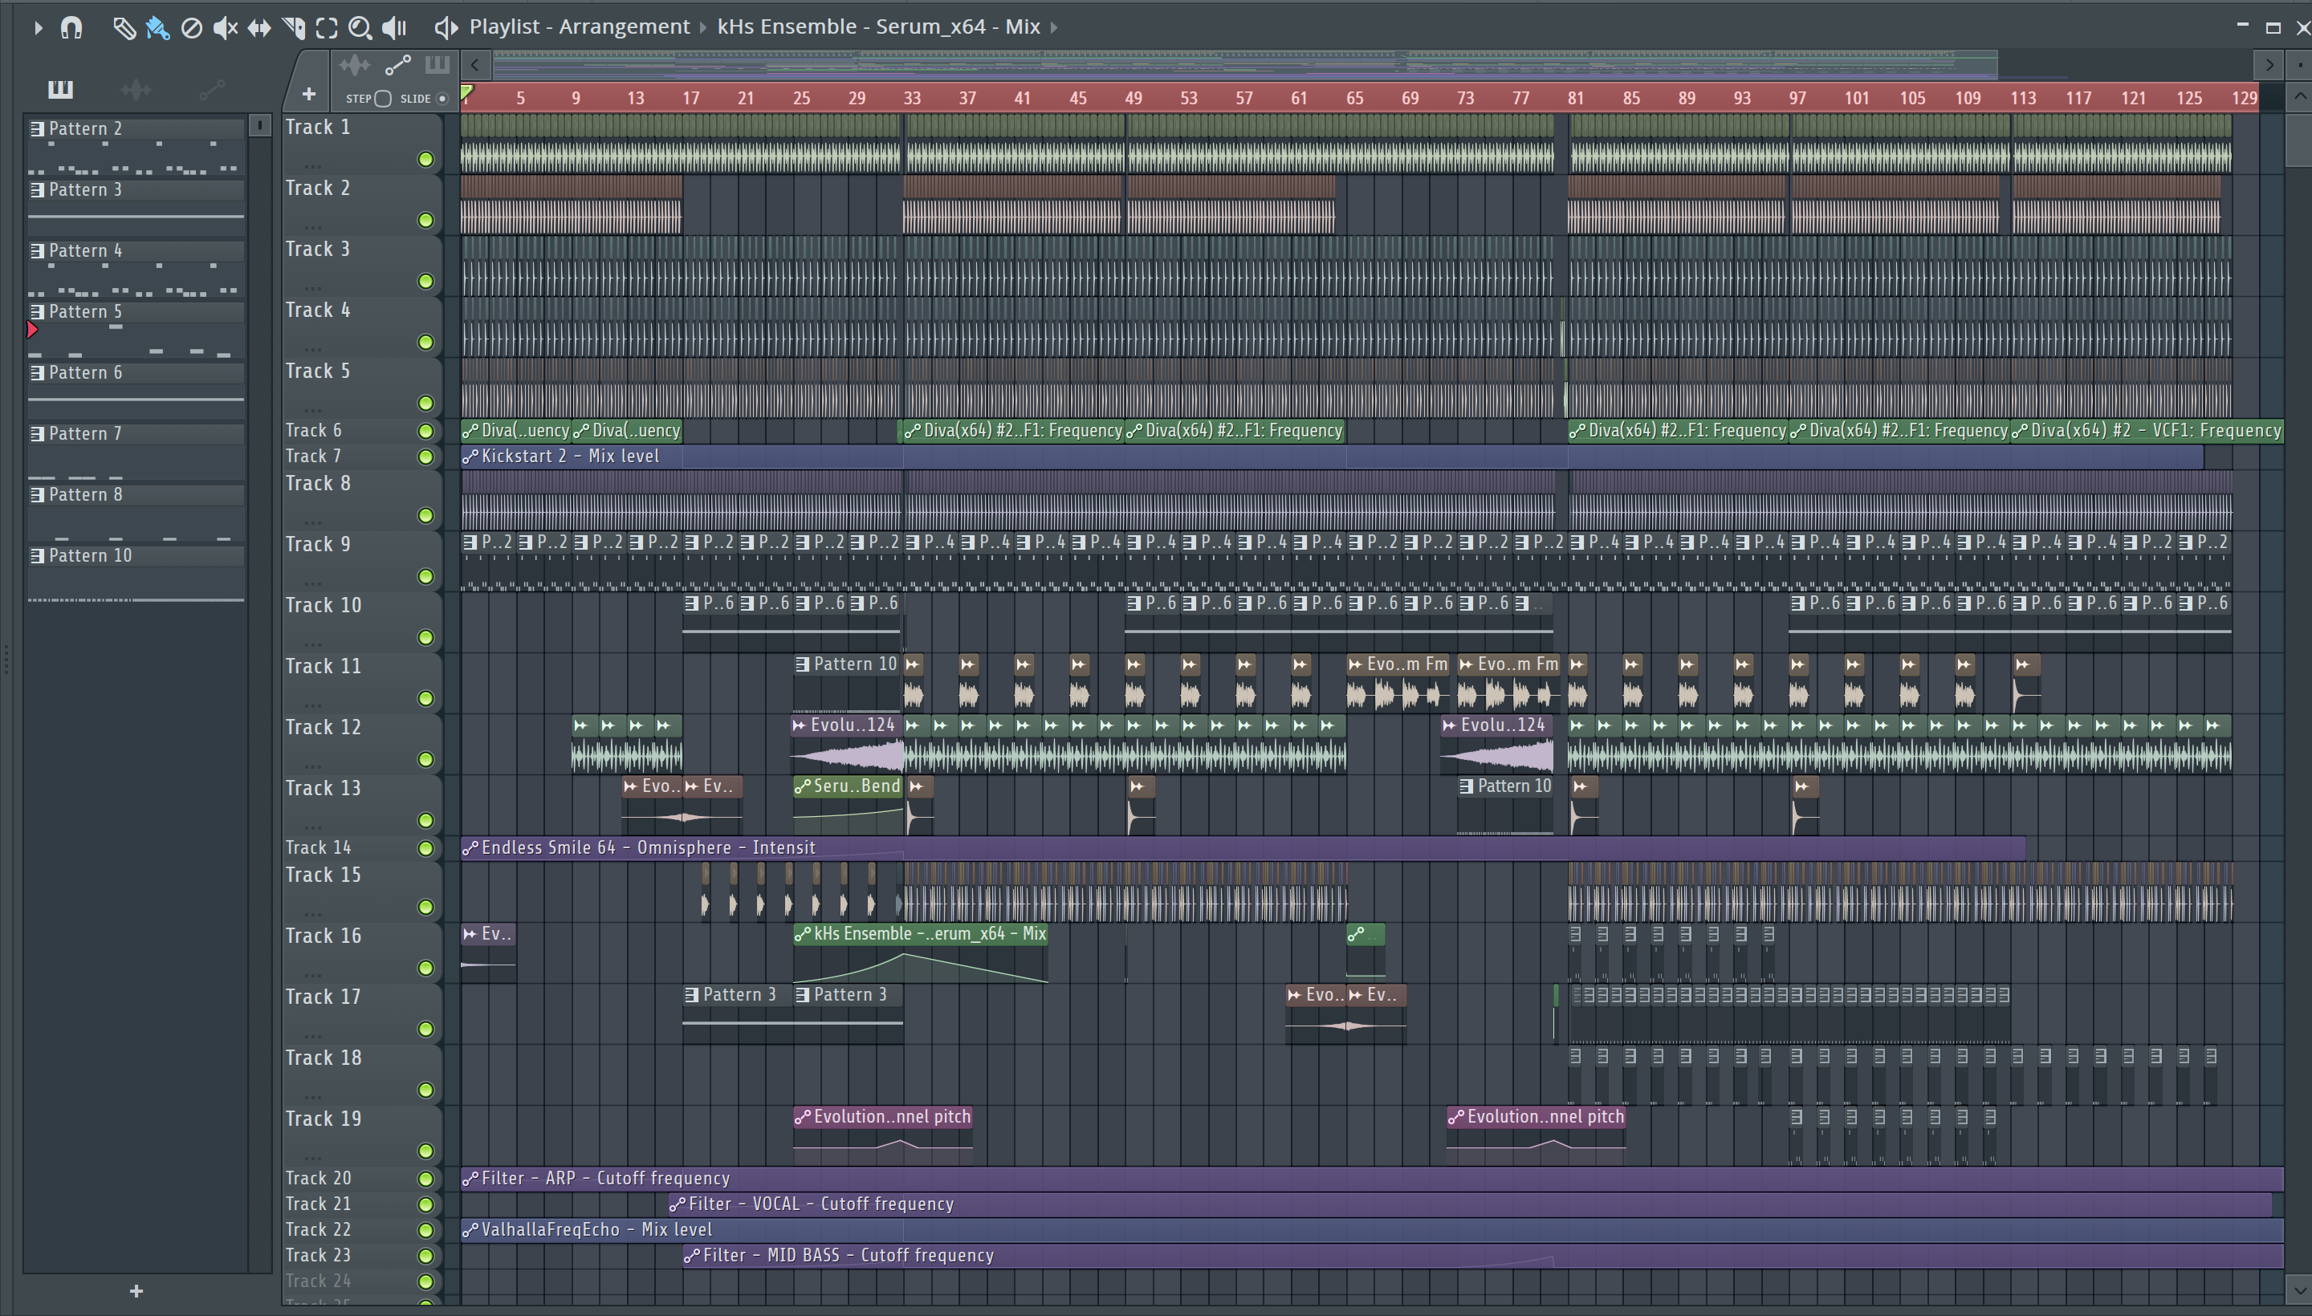
Task: Mute Track 16 with its green light
Action: [x=425, y=968]
